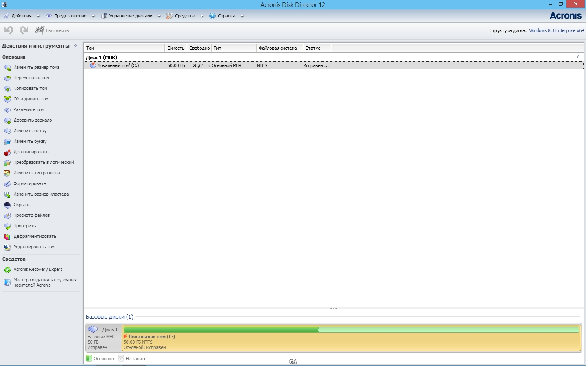Click the bootable media builder icon
Image resolution: width=586 pixels, height=366 pixels.
click(x=7, y=283)
